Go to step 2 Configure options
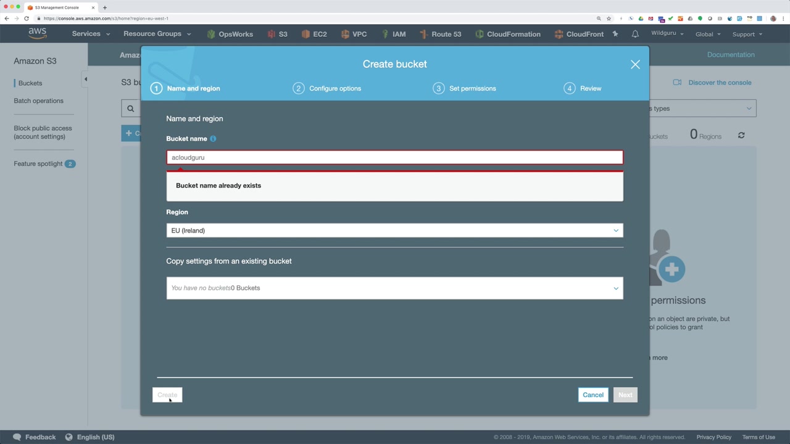Image resolution: width=790 pixels, height=444 pixels. pos(327,88)
